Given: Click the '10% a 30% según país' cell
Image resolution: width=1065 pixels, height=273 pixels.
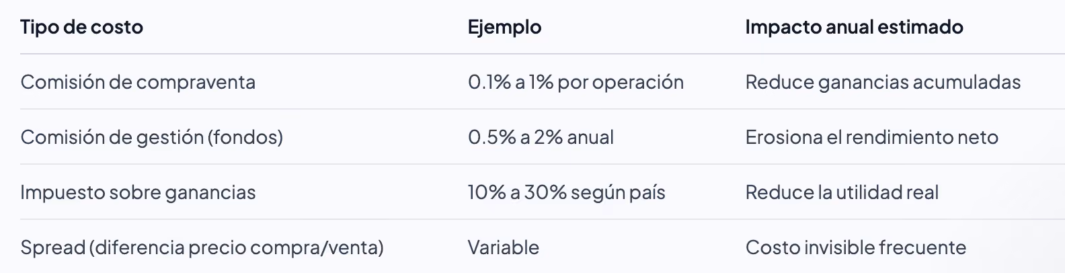Looking at the screenshot, I should [566, 192].
